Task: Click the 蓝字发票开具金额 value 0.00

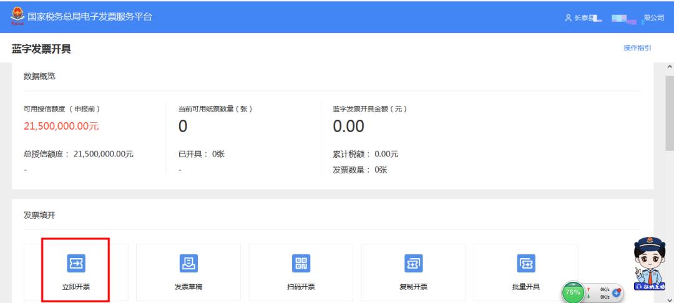Action: [348, 127]
